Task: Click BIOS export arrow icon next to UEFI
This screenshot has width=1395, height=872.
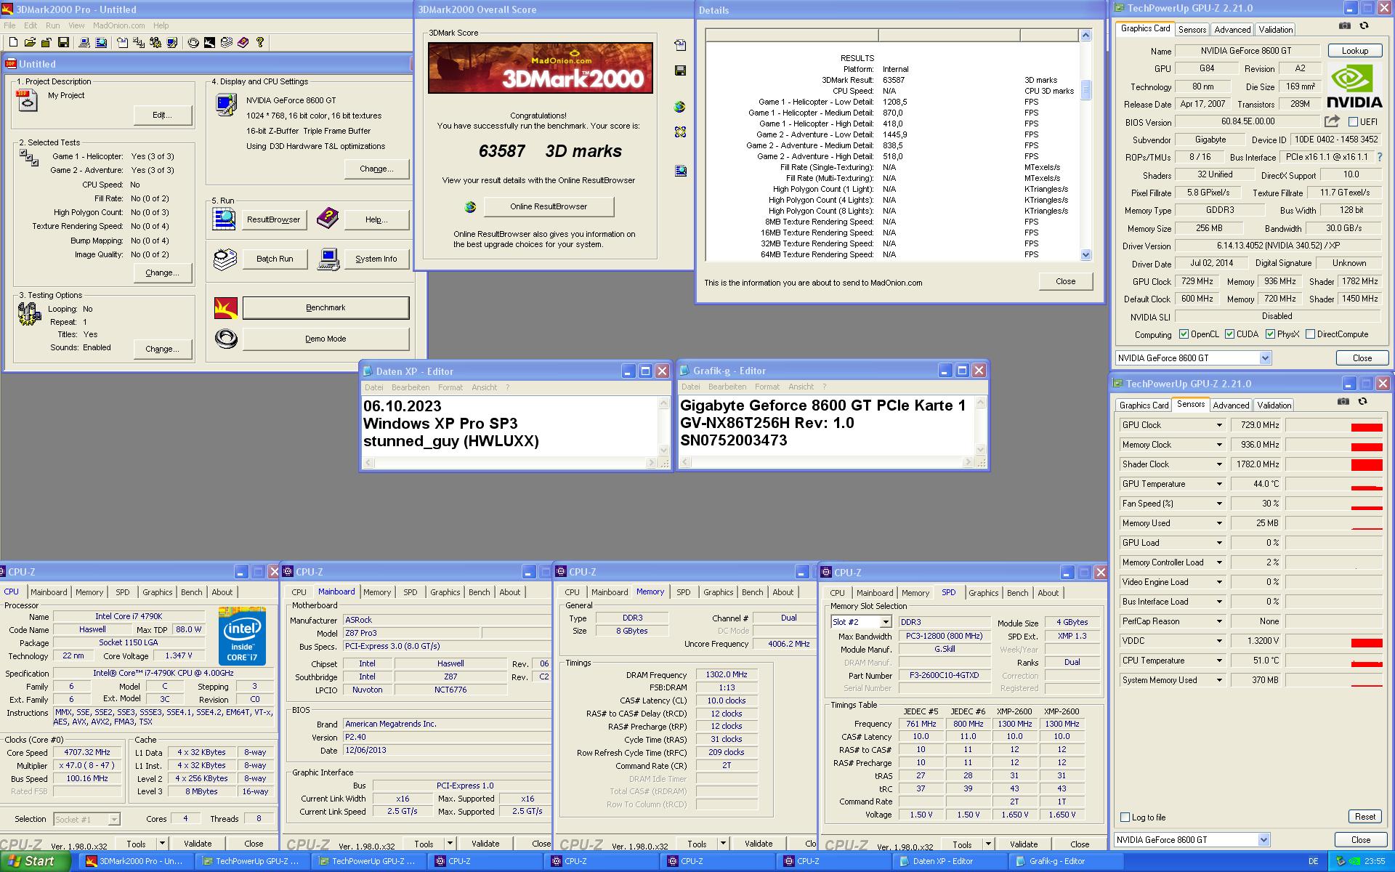Action: click(1332, 121)
